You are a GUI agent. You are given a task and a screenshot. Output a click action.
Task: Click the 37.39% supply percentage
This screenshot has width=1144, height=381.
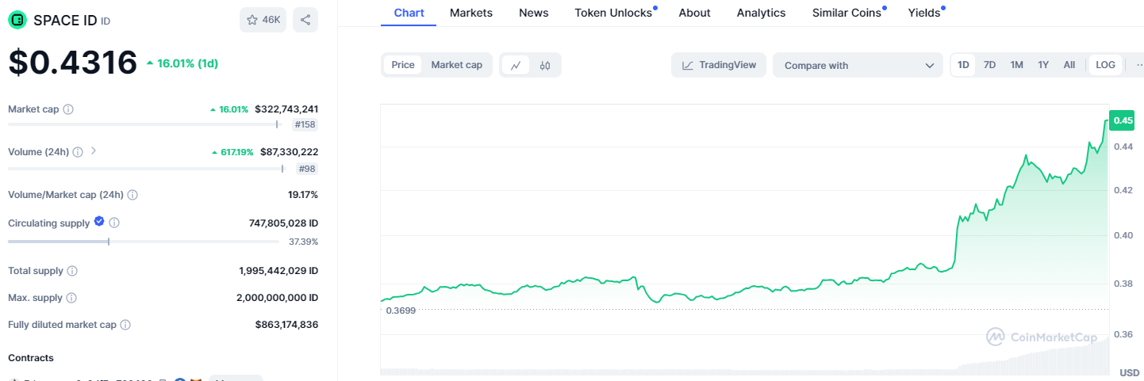click(x=303, y=242)
